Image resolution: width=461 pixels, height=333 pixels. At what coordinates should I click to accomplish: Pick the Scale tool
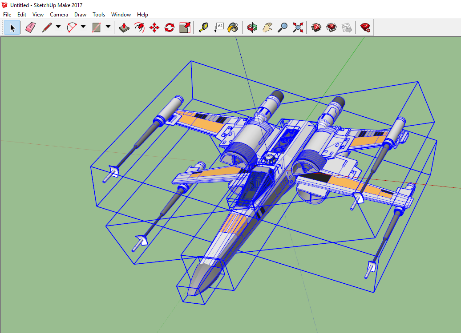[185, 28]
